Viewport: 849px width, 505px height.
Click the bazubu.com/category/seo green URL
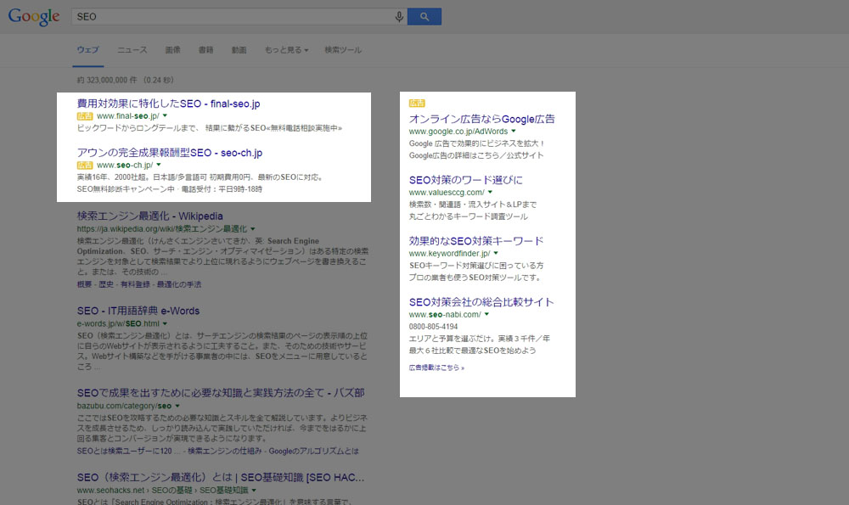(124, 406)
